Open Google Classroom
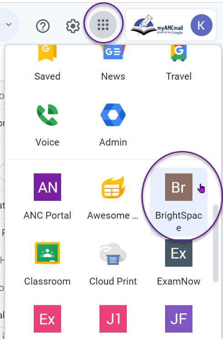The height and width of the screenshot is (339, 223). coord(47,263)
